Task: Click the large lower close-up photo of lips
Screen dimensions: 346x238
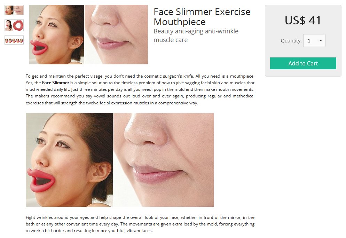Action: coord(164,160)
